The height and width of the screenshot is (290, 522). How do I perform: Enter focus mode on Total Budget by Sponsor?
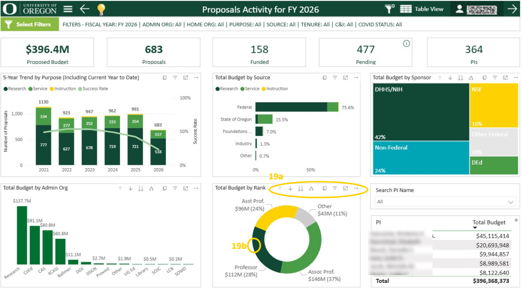pyautogui.click(x=505, y=77)
